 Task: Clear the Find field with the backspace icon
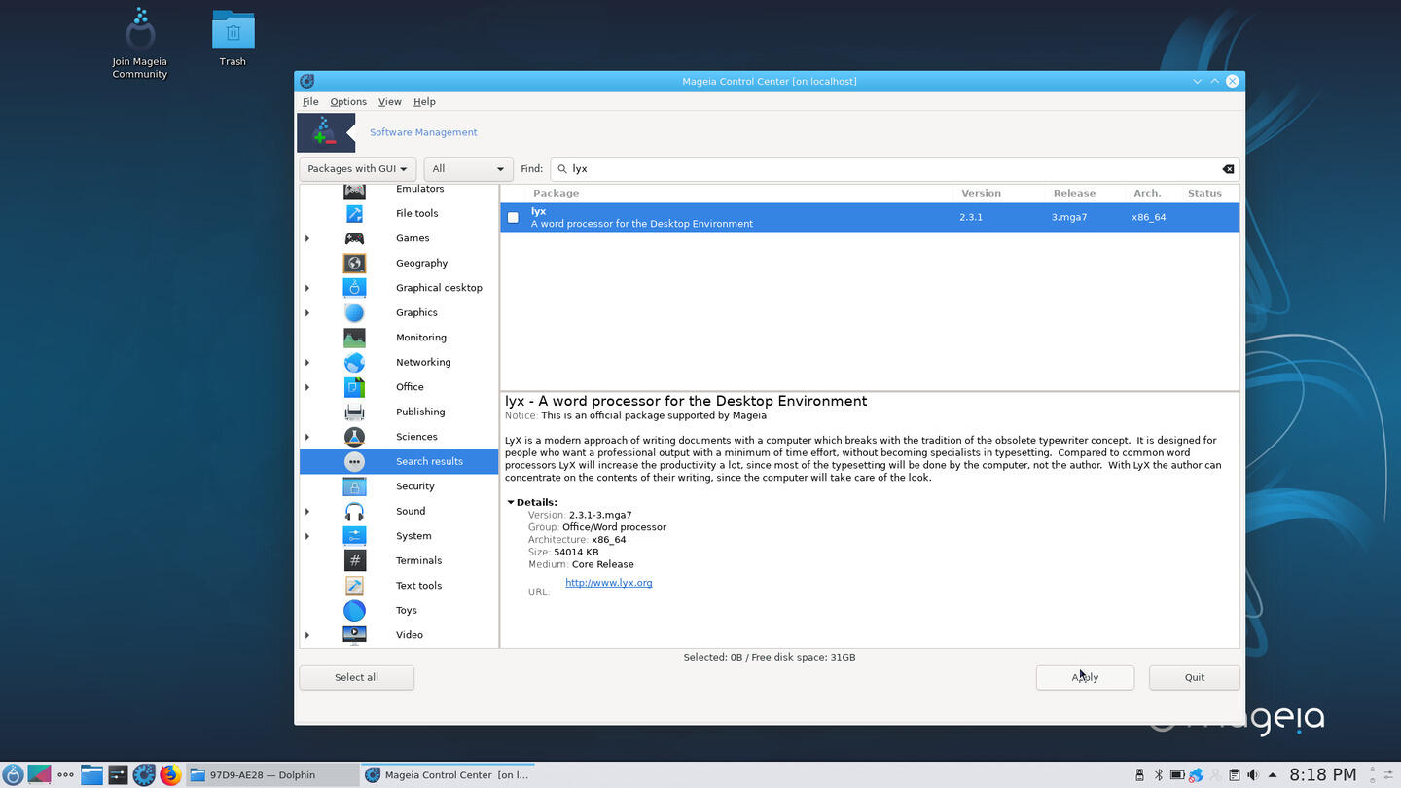click(1228, 169)
